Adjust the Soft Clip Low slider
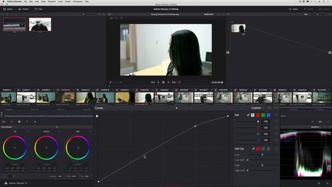Image resolution: width=332 pixels, height=187 pixels. (262, 155)
